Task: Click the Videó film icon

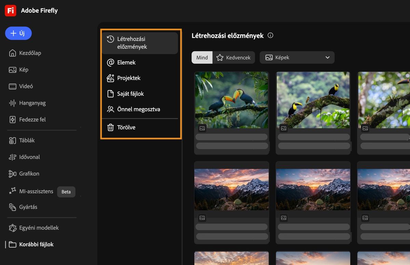Action: pos(13,86)
